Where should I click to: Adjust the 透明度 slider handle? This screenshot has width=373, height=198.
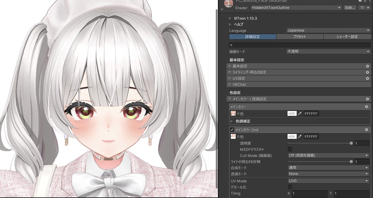tap(351, 143)
